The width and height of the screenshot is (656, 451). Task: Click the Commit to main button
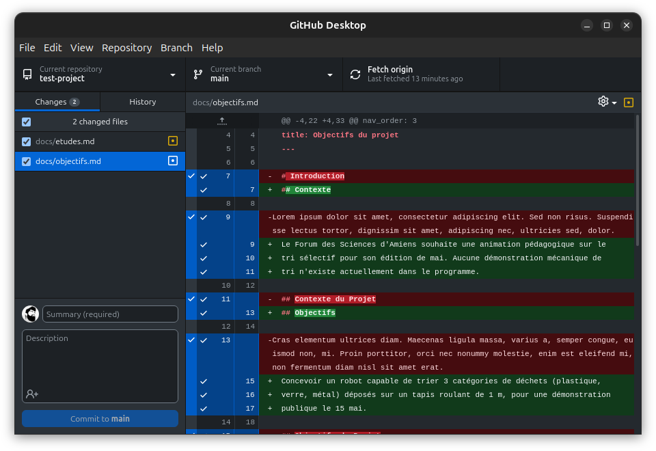coord(100,418)
